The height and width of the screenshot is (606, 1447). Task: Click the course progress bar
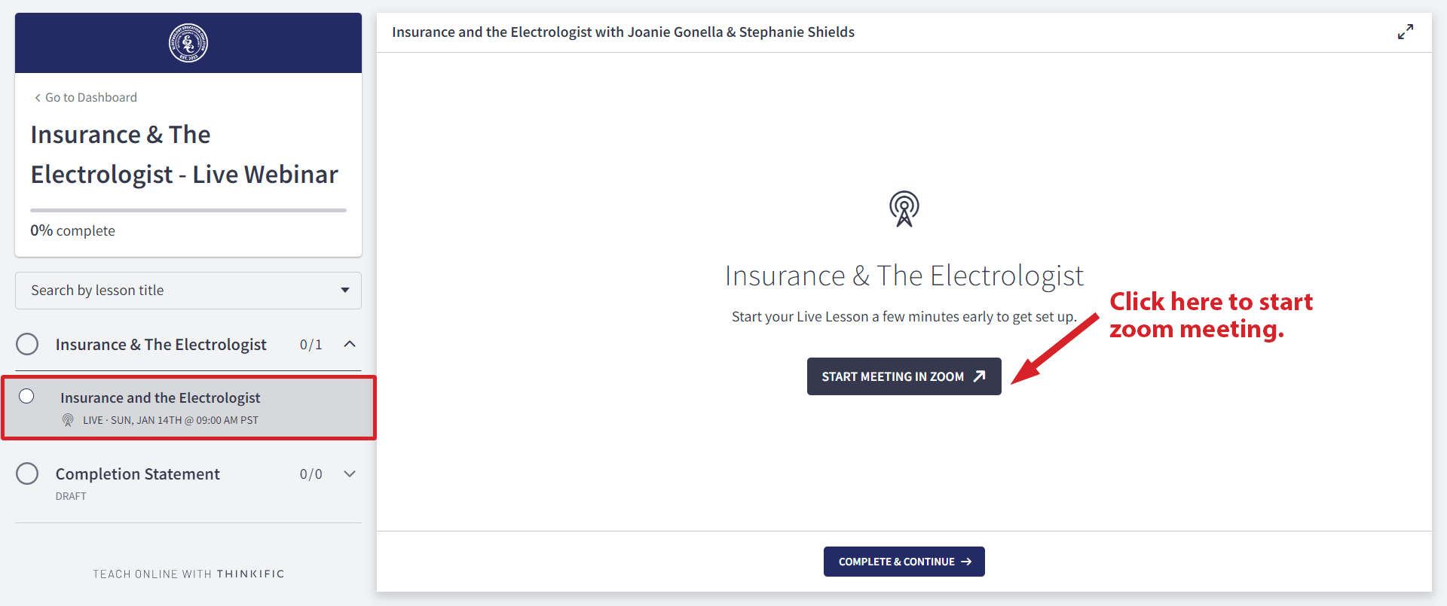click(x=188, y=210)
